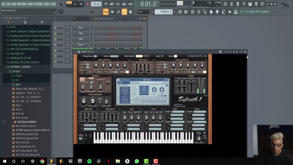The height and width of the screenshot is (165, 293).
Task: Select 'Kick Dusk Riddles' sample in browser
Action: click(x=27, y=122)
